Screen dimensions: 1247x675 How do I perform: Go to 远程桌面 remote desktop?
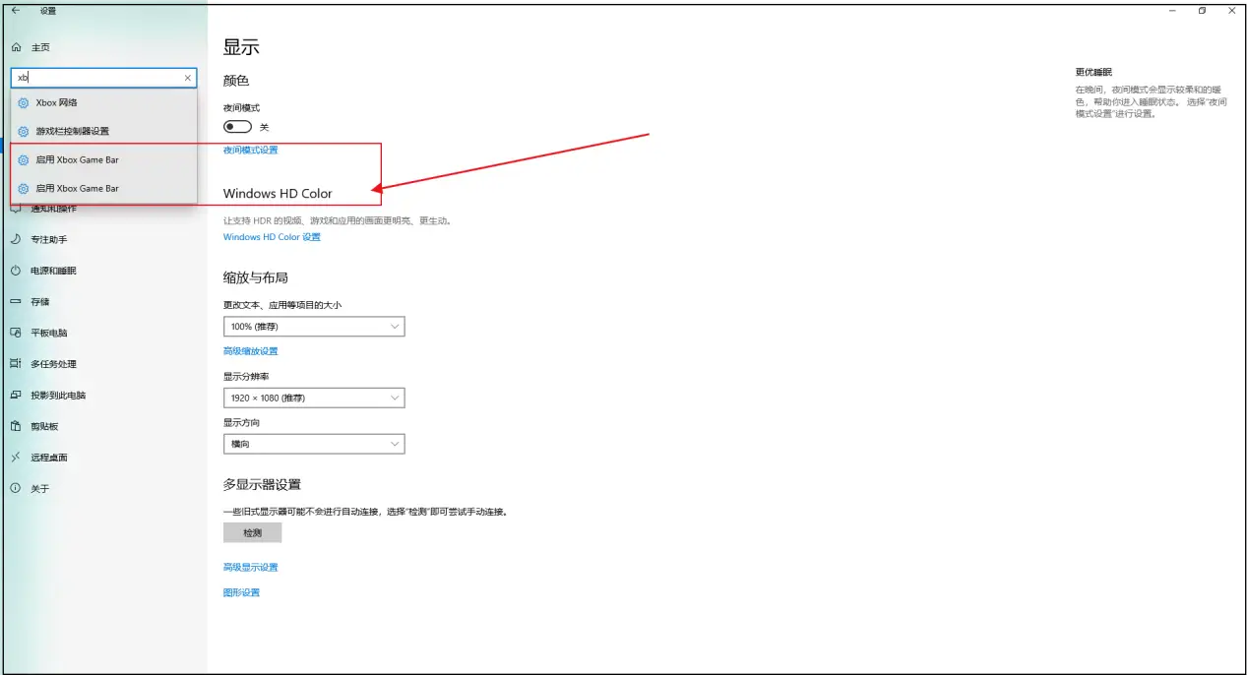39,458
